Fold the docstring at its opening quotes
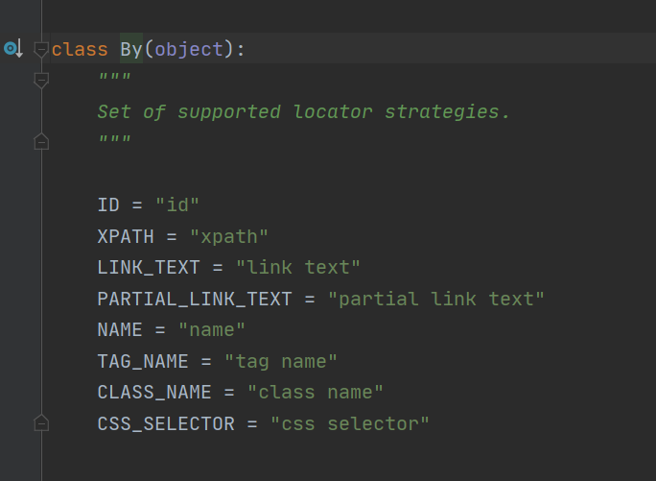656x481 pixels. tap(41, 80)
